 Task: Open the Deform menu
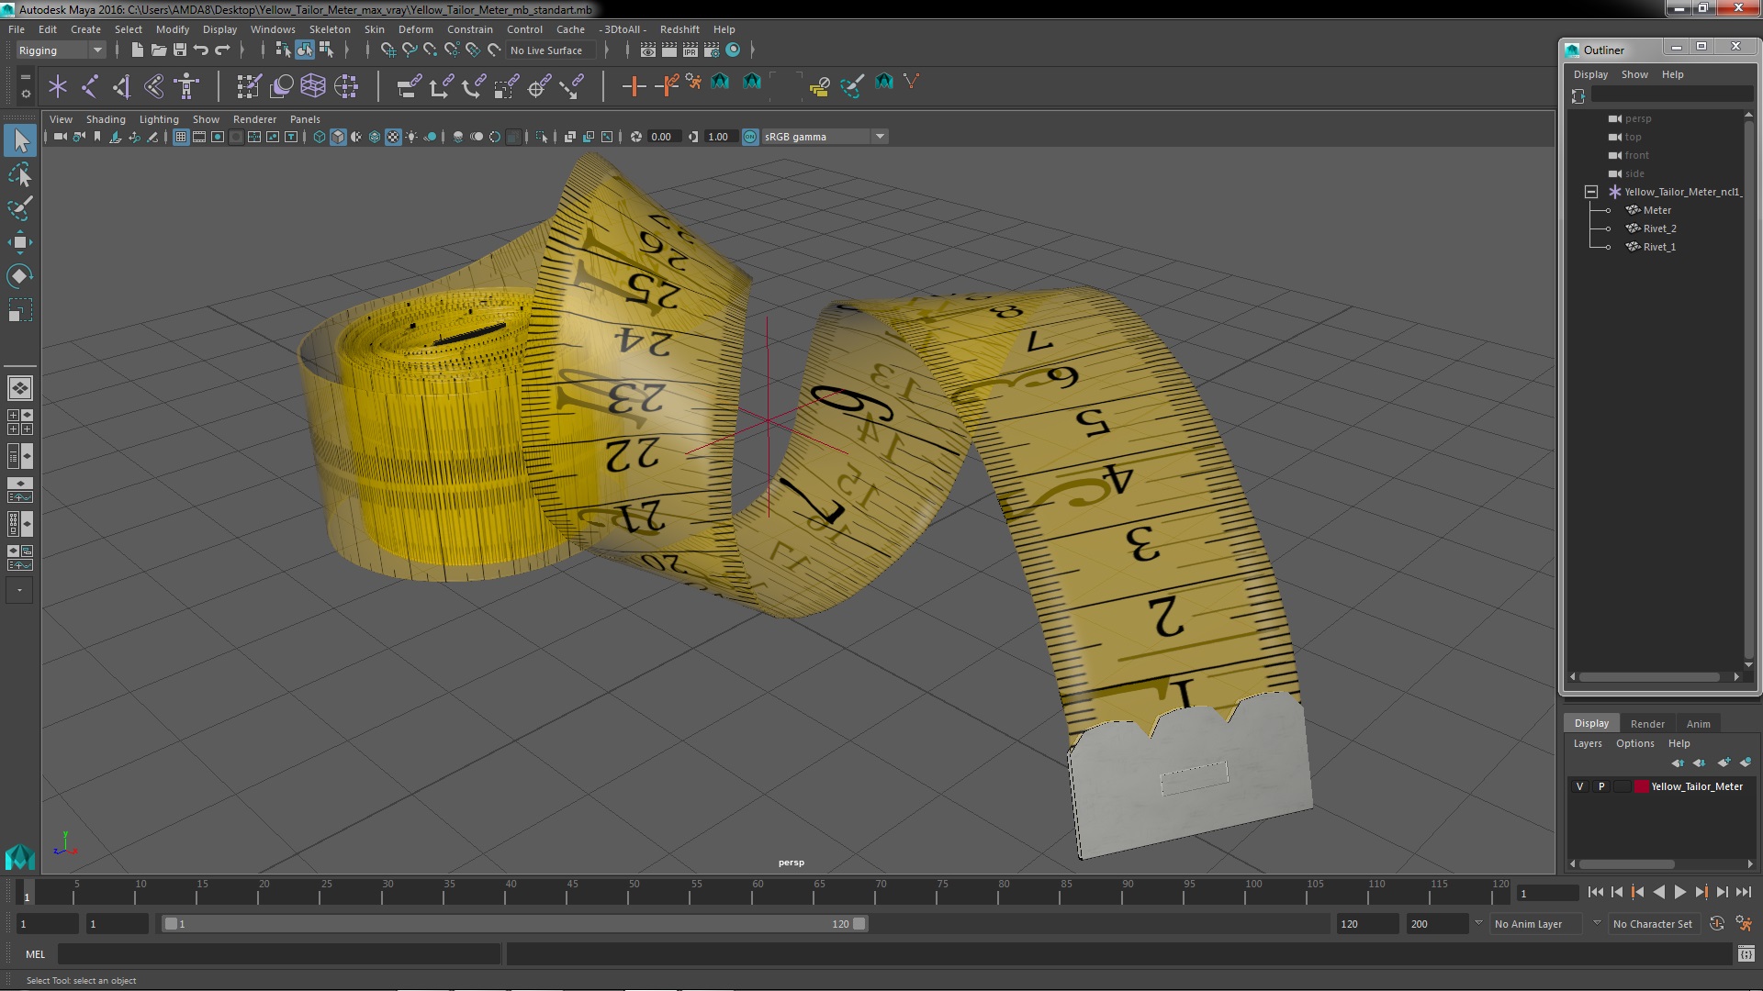coord(415,29)
